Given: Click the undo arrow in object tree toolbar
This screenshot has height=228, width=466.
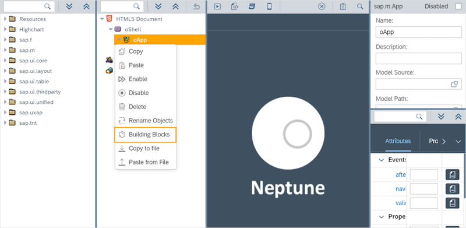Looking at the screenshot, I should coord(196,6).
